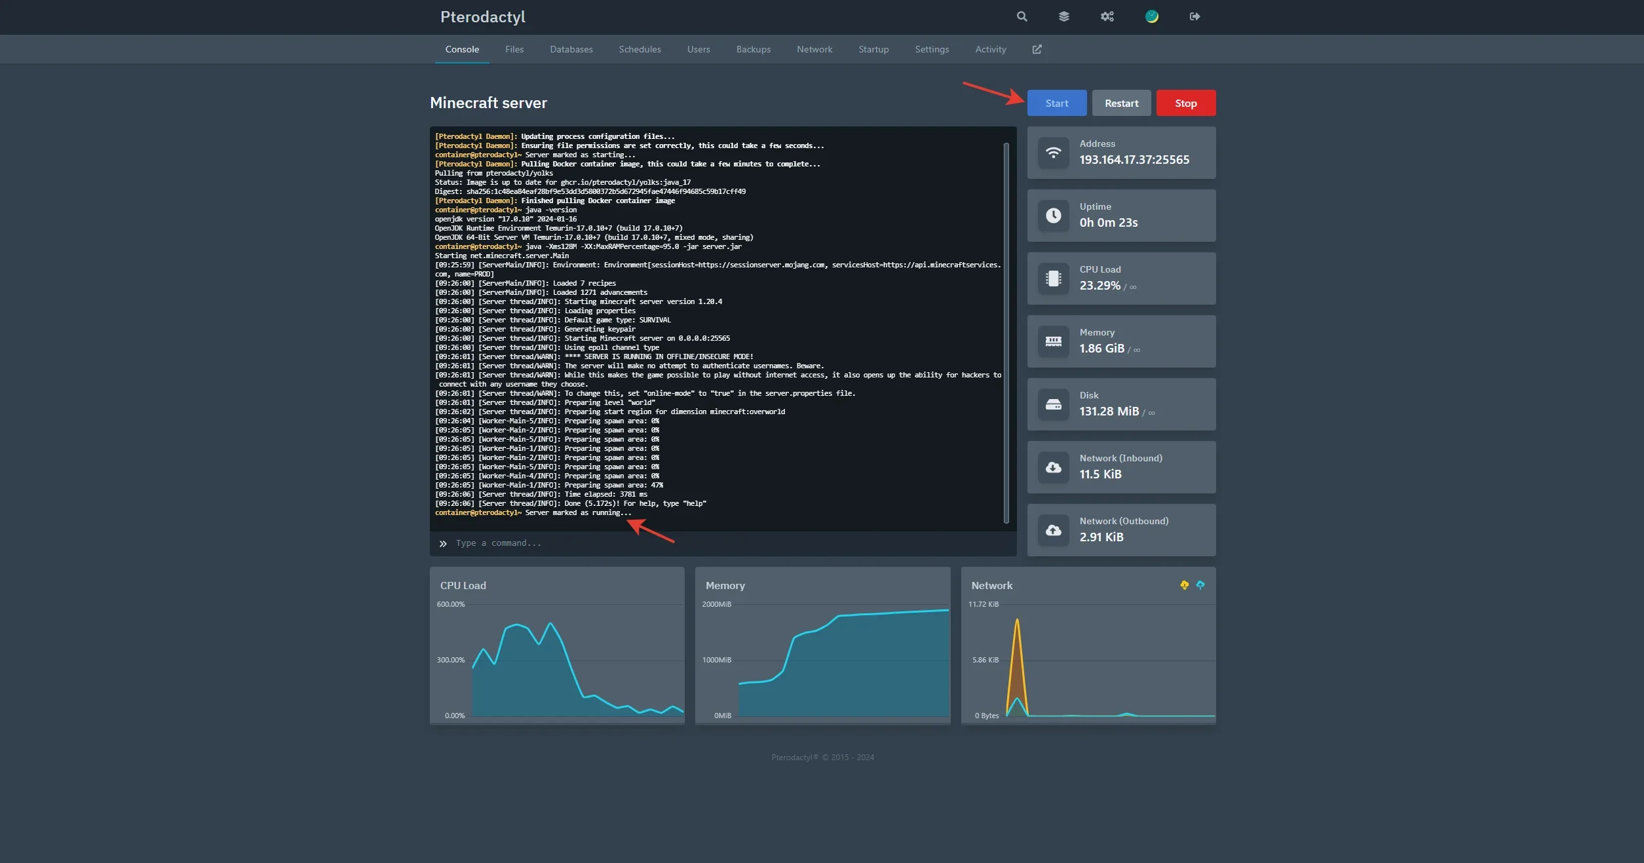Open the Backups tab

[x=754, y=49]
